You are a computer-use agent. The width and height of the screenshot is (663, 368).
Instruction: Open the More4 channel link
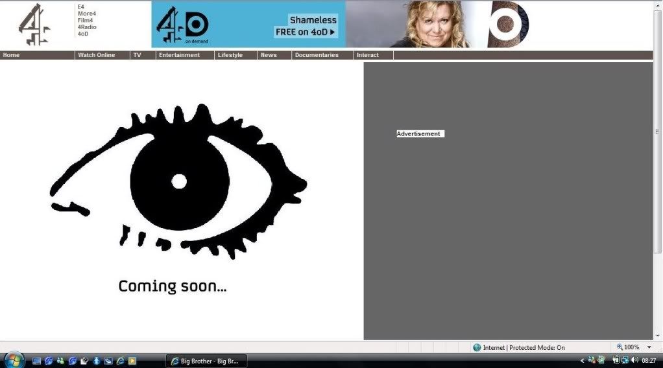click(x=87, y=14)
